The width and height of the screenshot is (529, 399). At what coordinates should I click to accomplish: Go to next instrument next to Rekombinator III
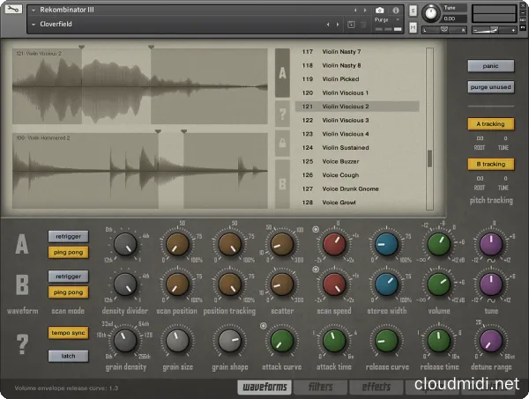click(365, 11)
